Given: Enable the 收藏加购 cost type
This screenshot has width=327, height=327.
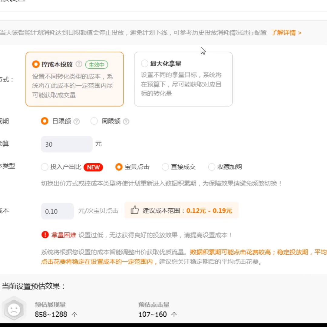Looking at the screenshot, I should [211, 167].
